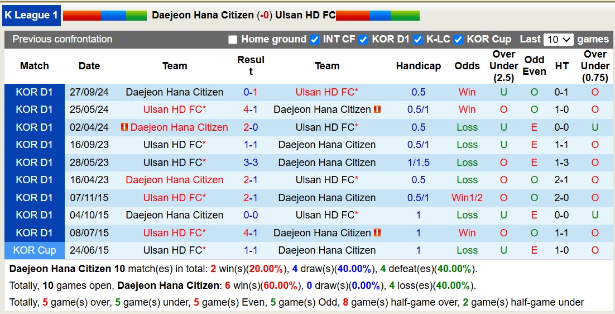The height and width of the screenshot is (314, 615).
Task: Click the Over Under (2.5) column header
Action: [503, 66]
